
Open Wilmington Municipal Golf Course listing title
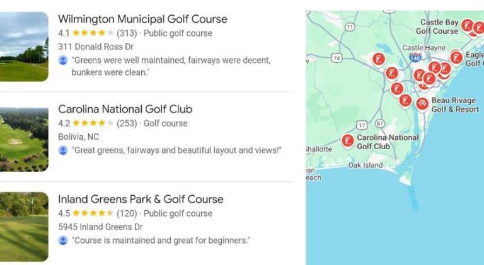(x=142, y=19)
